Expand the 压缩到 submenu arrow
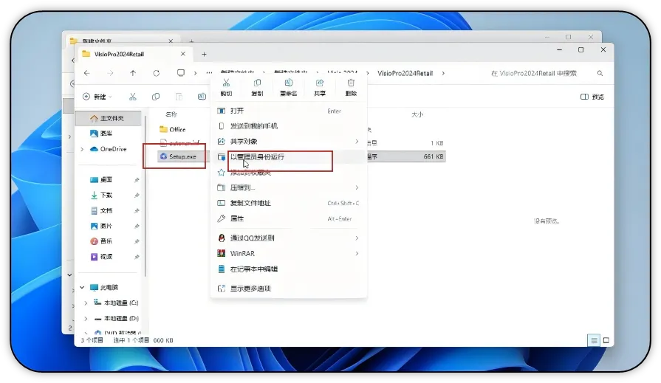 click(x=357, y=187)
